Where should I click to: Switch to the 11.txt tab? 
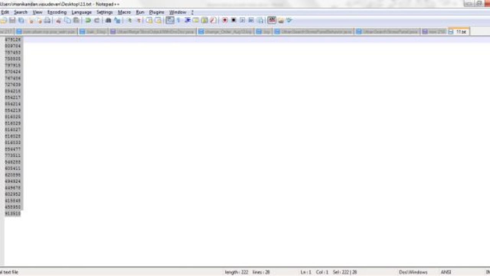click(x=458, y=31)
